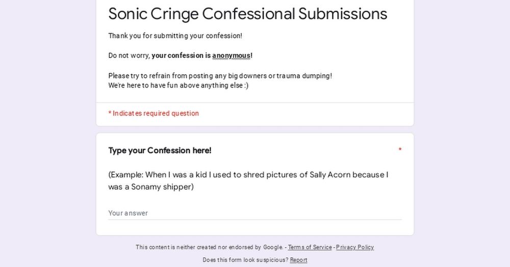Click the bold your confession is text
Screen dimensions: 510x267
click(181, 55)
